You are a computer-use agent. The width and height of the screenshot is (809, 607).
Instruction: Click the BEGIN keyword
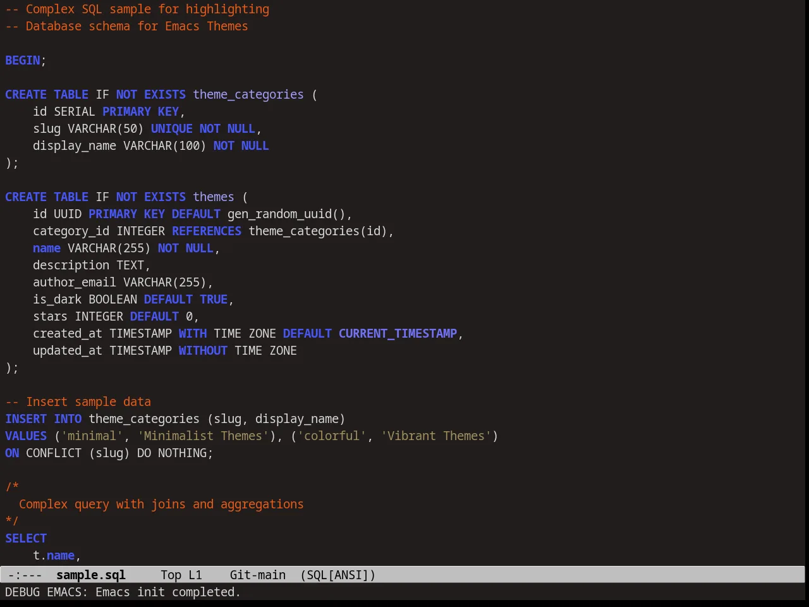[23, 60]
